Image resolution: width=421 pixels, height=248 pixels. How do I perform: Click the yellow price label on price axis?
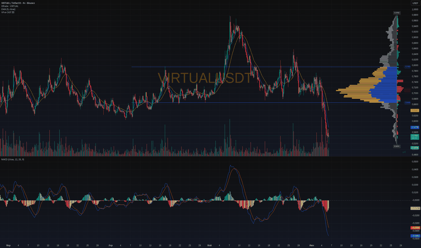[415, 110]
